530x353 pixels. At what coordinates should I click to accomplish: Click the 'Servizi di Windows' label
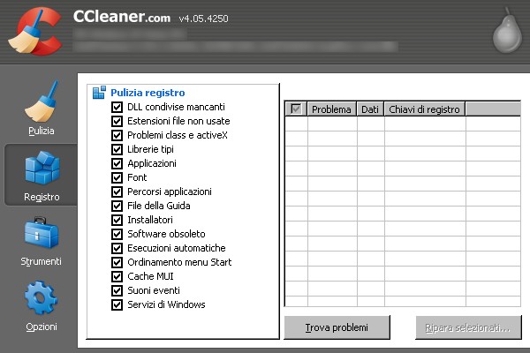pos(166,304)
